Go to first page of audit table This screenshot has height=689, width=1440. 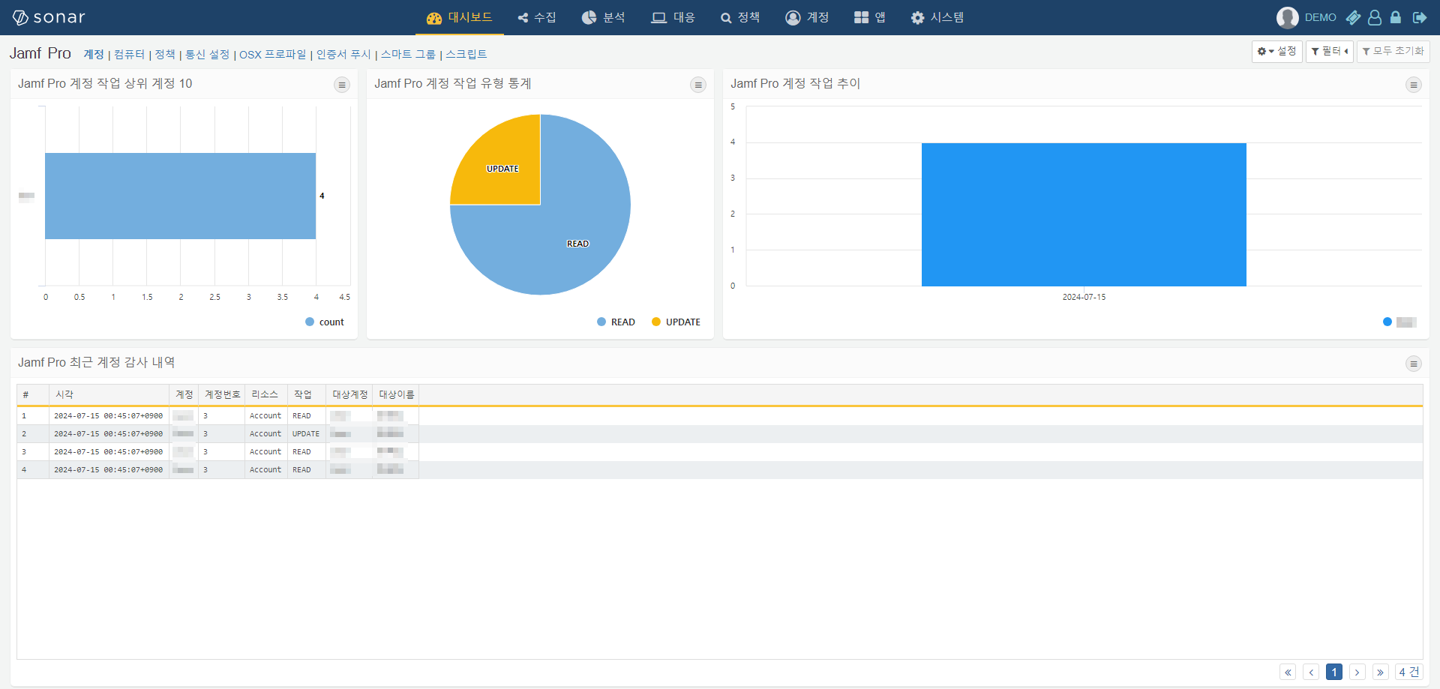coord(1288,672)
